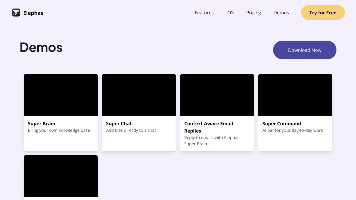Open the Context Aware Email Replies thumbnail
This screenshot has width=356, height=200.
[217, 95]
